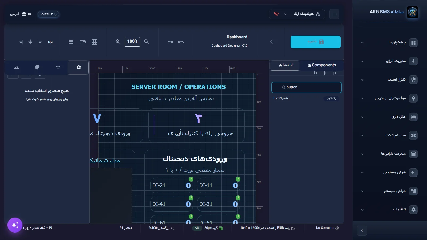The height and width of the screenshot is (240, 427).
Task: Click the button search field
Action: pos(306,87)
